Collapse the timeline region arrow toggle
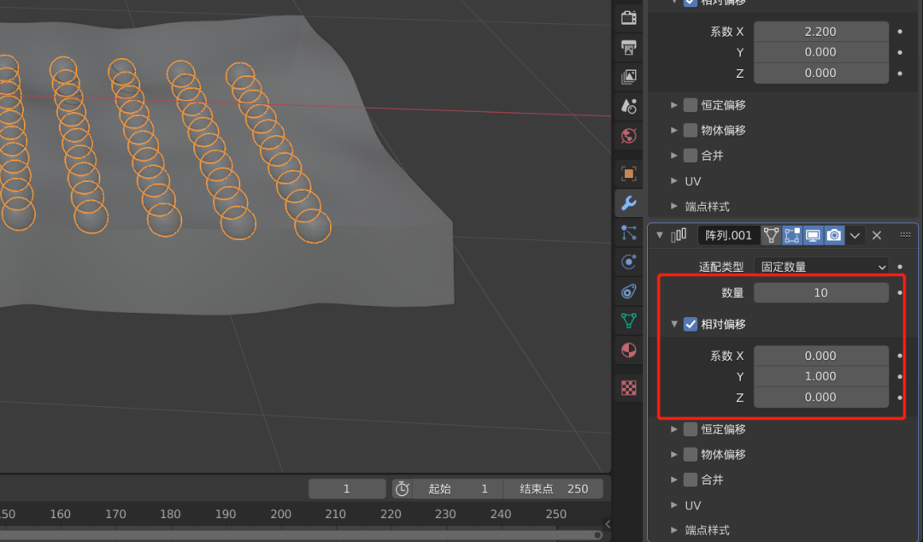The image size is (923, 542). 608,524
